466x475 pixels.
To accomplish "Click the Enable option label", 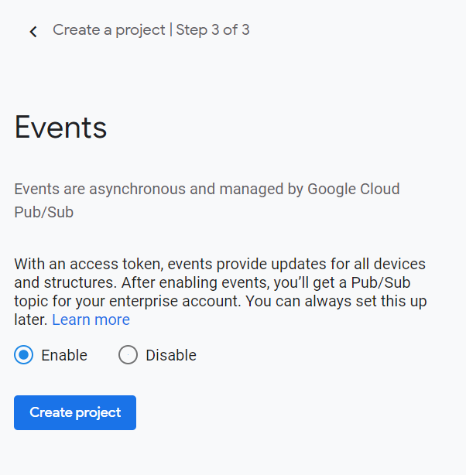I will [x=63, y=355].
